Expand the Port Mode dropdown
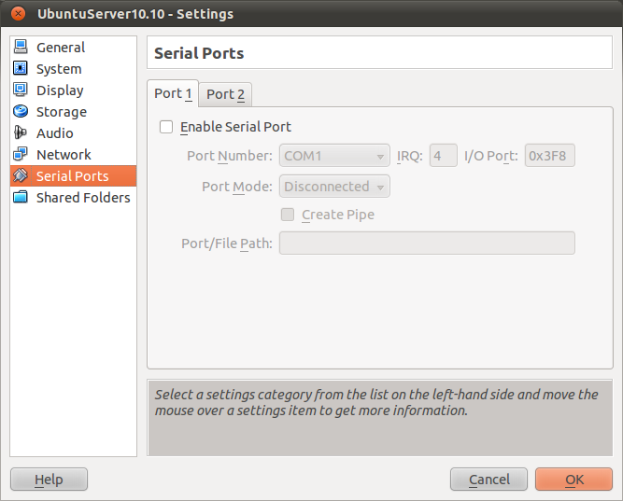This screenshot has height=501, width=623. (x=334, y=187)
